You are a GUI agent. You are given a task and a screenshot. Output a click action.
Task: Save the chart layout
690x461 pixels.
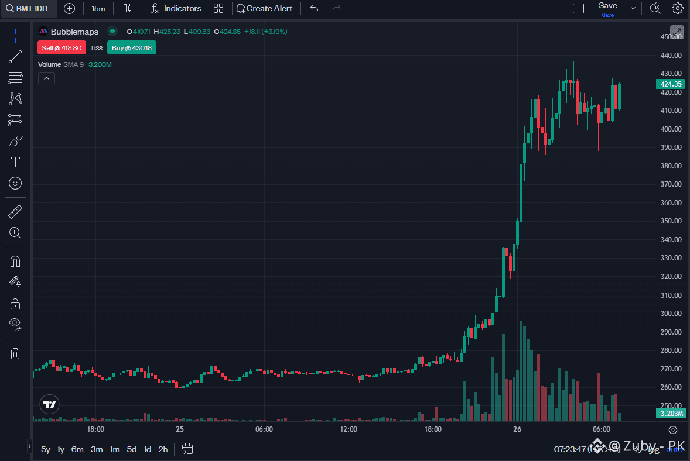[608, 9]
